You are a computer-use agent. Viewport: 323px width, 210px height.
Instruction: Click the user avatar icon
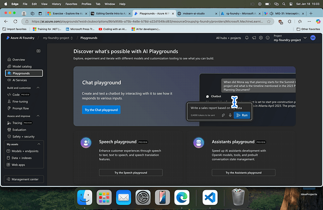pyautogui.click(x=313, y=38)
